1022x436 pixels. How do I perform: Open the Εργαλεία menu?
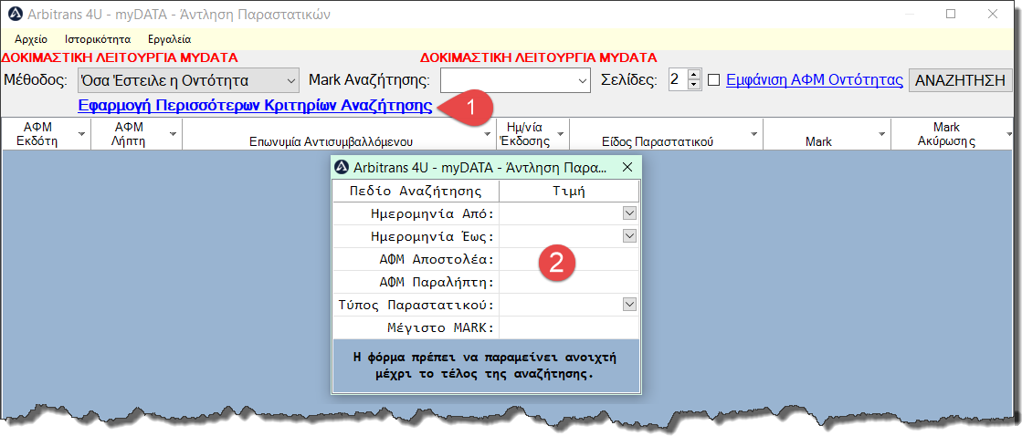tap(170, 39)
